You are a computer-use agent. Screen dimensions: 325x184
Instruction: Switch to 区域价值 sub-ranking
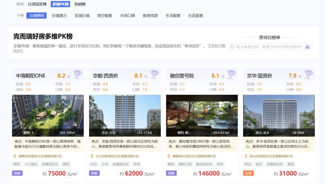coord(82,16)
